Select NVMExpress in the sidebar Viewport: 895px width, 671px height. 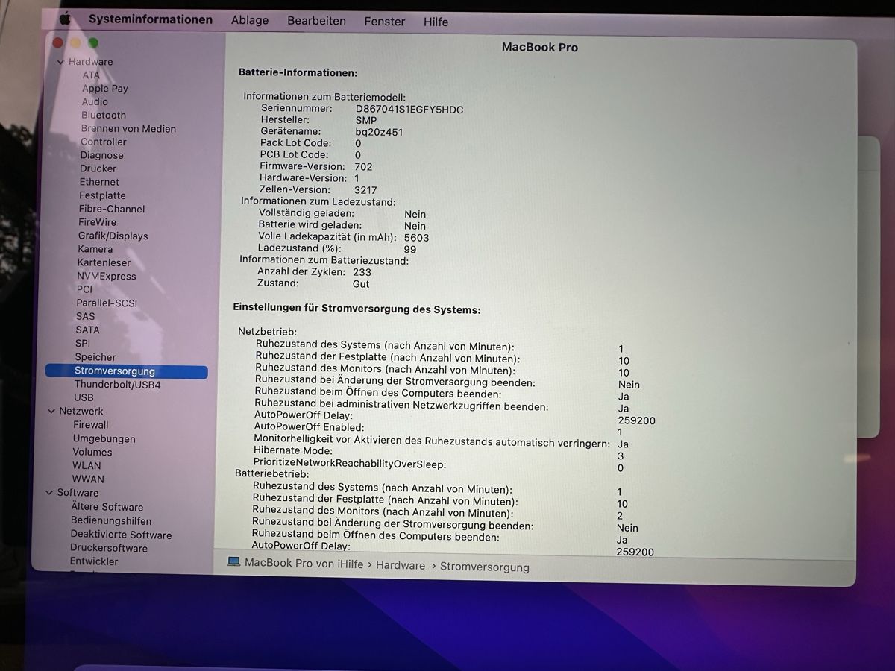click(x=107, y=276)
